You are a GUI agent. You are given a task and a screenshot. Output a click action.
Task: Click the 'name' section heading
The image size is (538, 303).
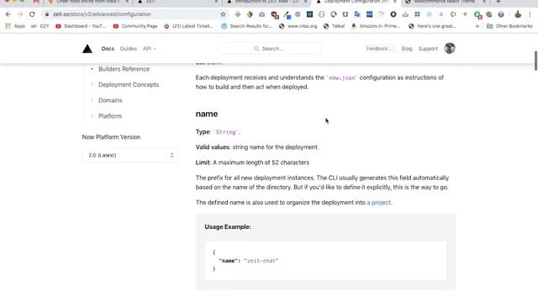pos(207,114)
